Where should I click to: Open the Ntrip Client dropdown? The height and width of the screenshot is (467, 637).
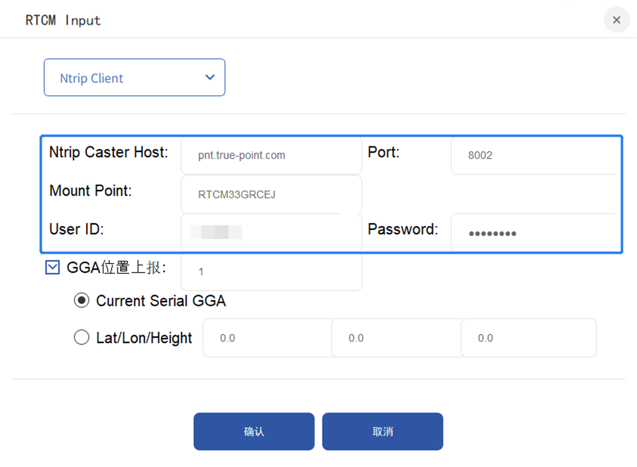point(134,78)
